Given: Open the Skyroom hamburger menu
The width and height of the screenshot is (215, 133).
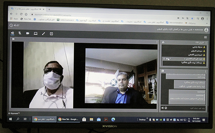Looking at the screenshot, I should click(x=205, y=37).
